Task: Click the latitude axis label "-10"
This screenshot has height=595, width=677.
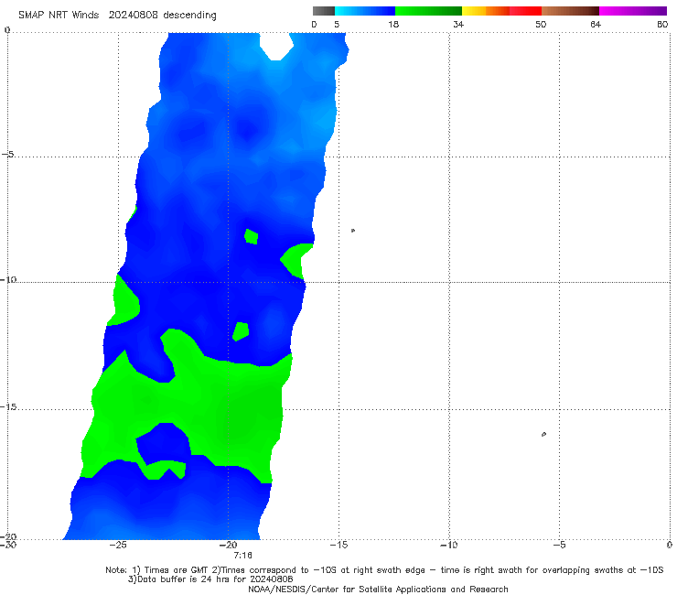Action: point(8,280)
